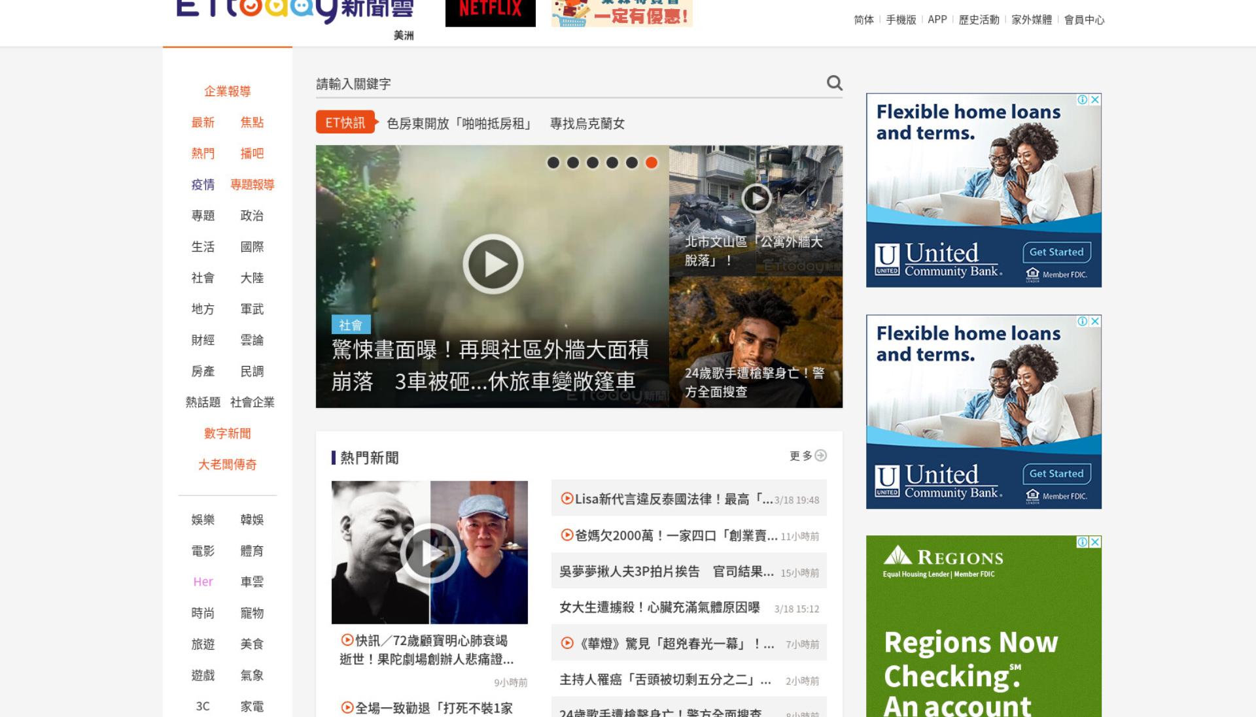
Task: Open ad info icon on second United ad
Action: pos(1083,321)
